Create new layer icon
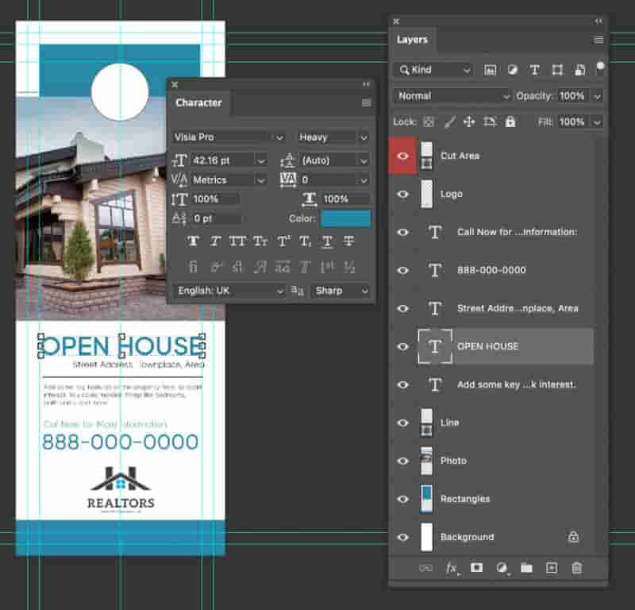Image resolution: width=635 pixels, height=610 pixels. tap(552, 567)
